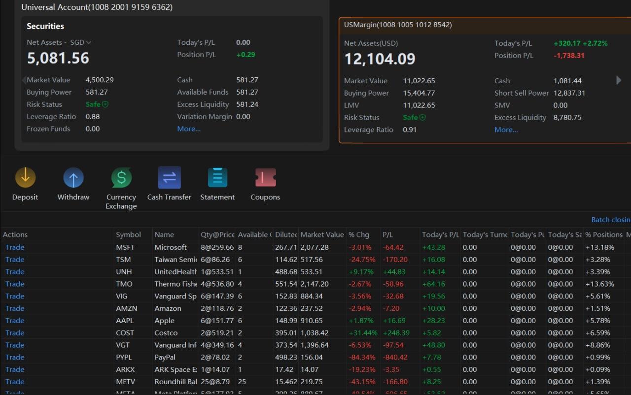
Task: Click Trade for MSFT row
Action: click(15, 247)
